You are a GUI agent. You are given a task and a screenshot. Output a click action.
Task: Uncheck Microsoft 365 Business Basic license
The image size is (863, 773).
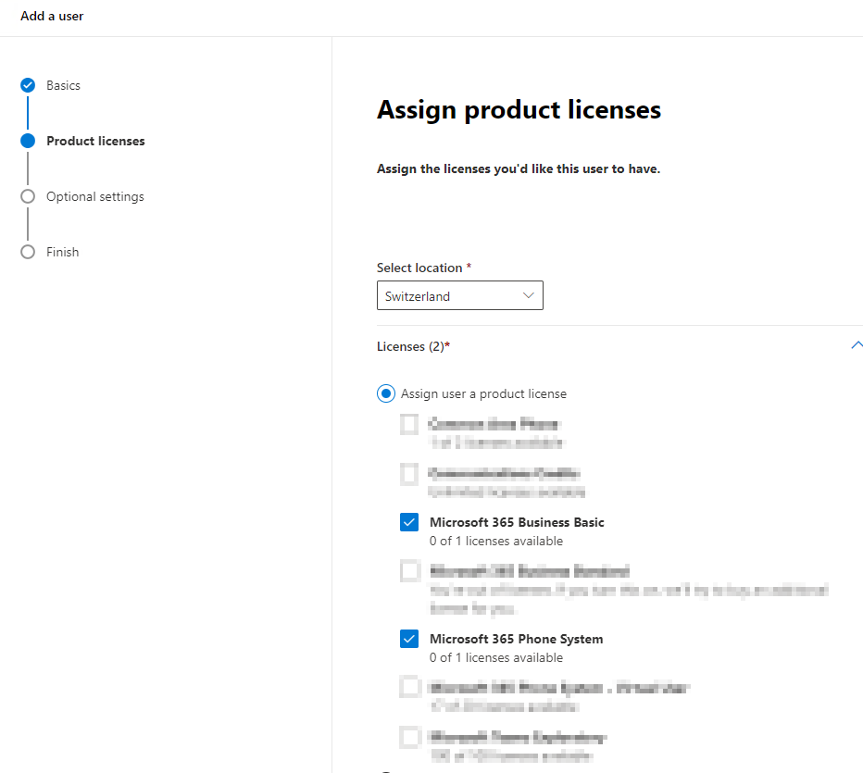(409, 522)
